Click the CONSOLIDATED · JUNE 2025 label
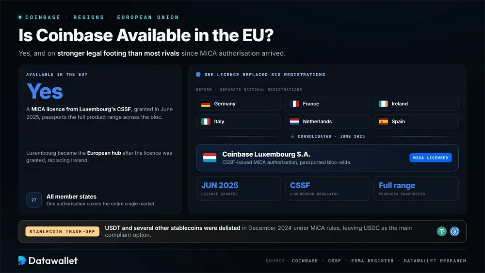The width and height of the screenshot is (485, 273). click(331, 136)
